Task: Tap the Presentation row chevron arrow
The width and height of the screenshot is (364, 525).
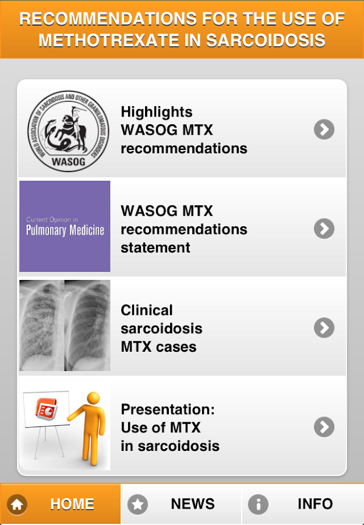Action: coord(324,427)
